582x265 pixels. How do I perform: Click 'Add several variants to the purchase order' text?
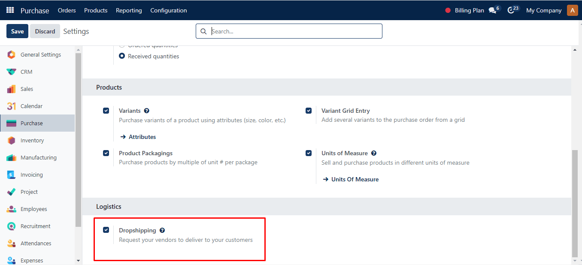393,120
